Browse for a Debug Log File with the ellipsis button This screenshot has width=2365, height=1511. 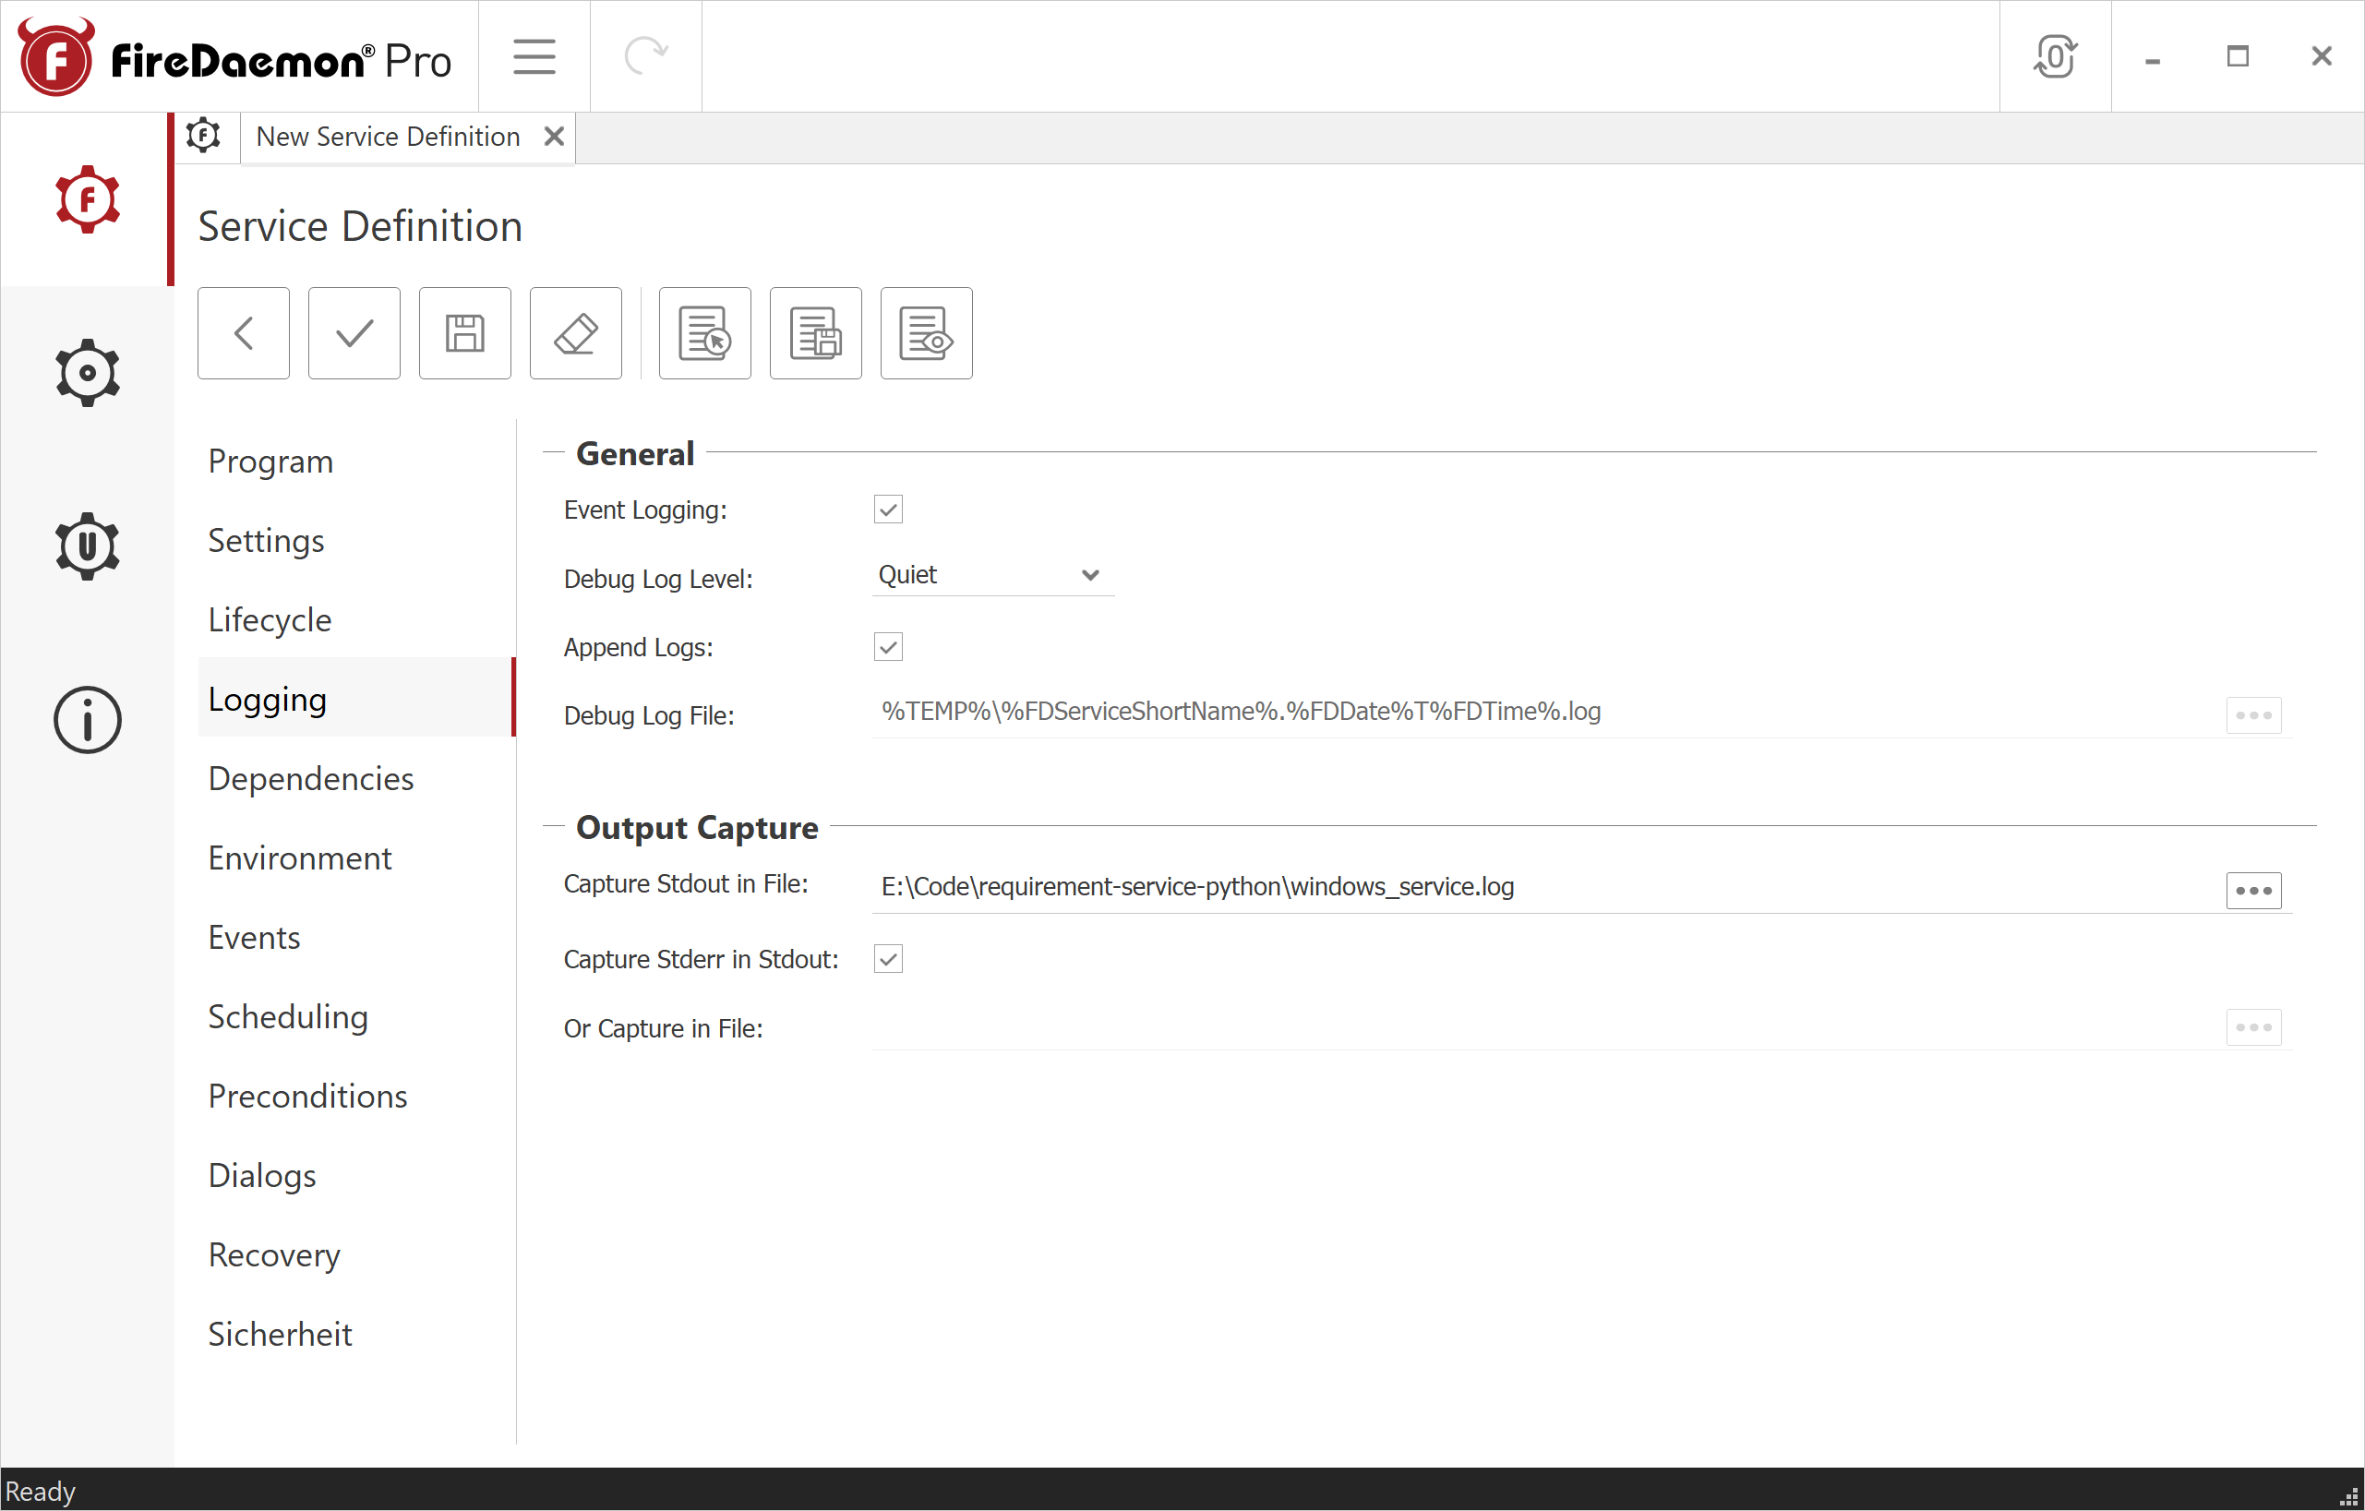2252,715
